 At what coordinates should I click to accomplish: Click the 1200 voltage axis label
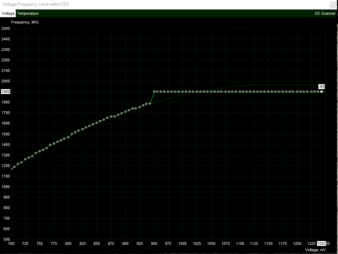pos(297,243)
